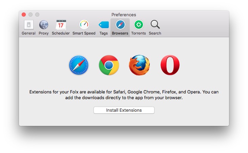Screen dimensions: 248x153
Task: Click the grayed-out minimize window button
Action: [30, 15]
